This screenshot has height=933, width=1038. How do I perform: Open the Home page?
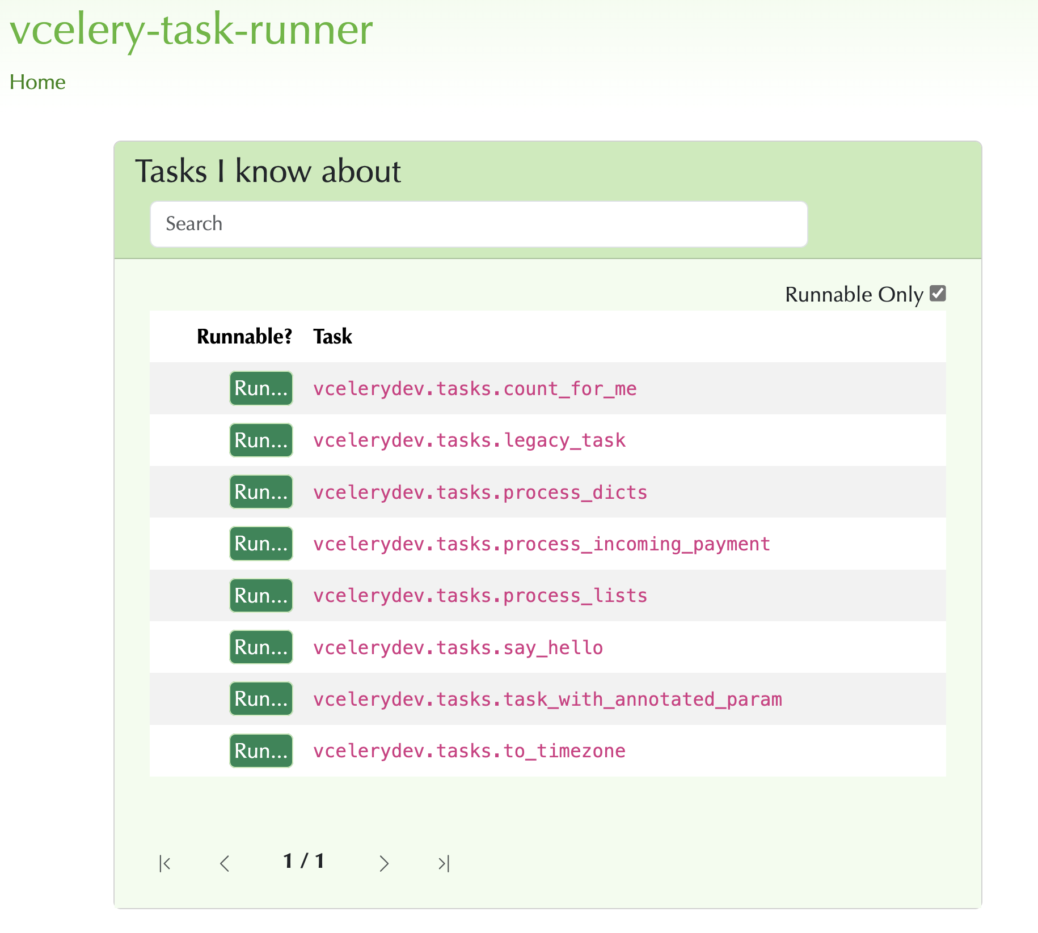(x=37, y=82)
